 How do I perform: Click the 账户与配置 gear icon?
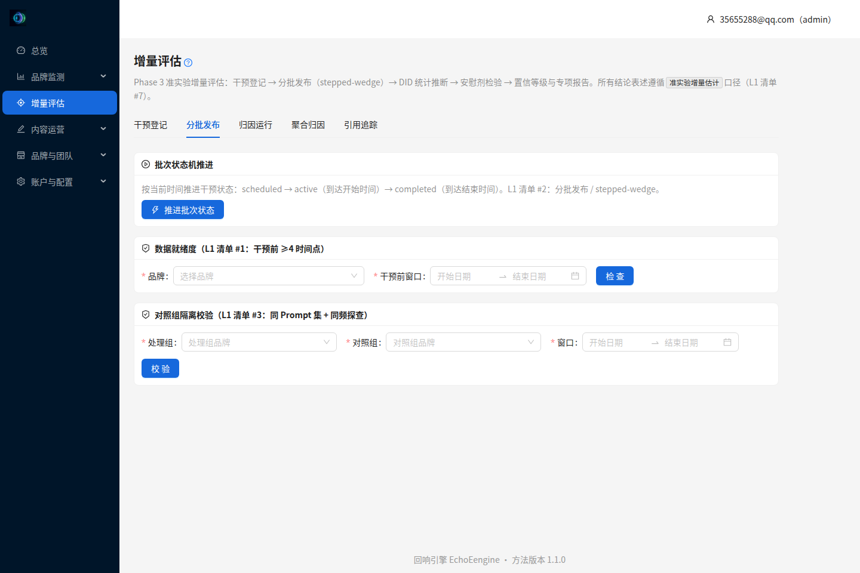(21, 182)
